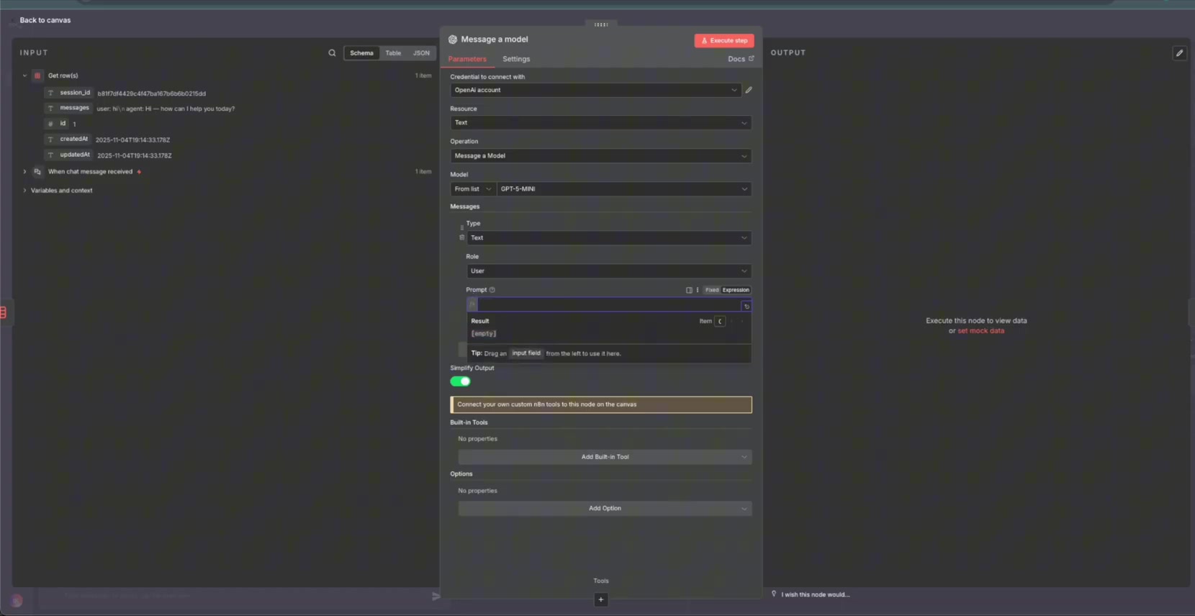This screenshot has height=616, width=1195.
Task: Collapse the Get row(s) tree node
Action: pyautogui.click(x=24, y=76)
